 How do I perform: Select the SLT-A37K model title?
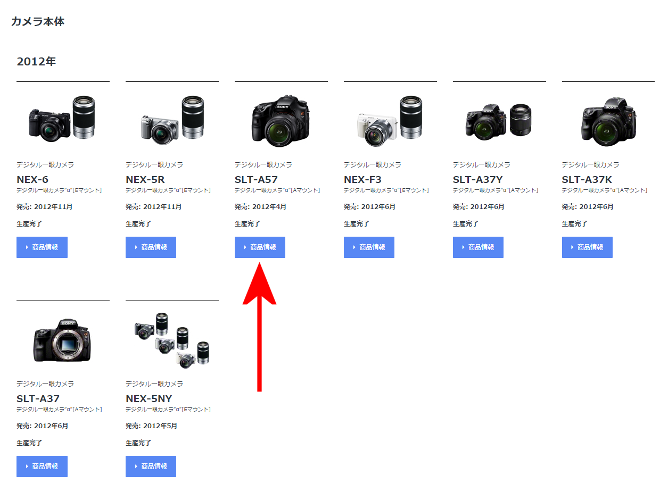click(587, 179)
